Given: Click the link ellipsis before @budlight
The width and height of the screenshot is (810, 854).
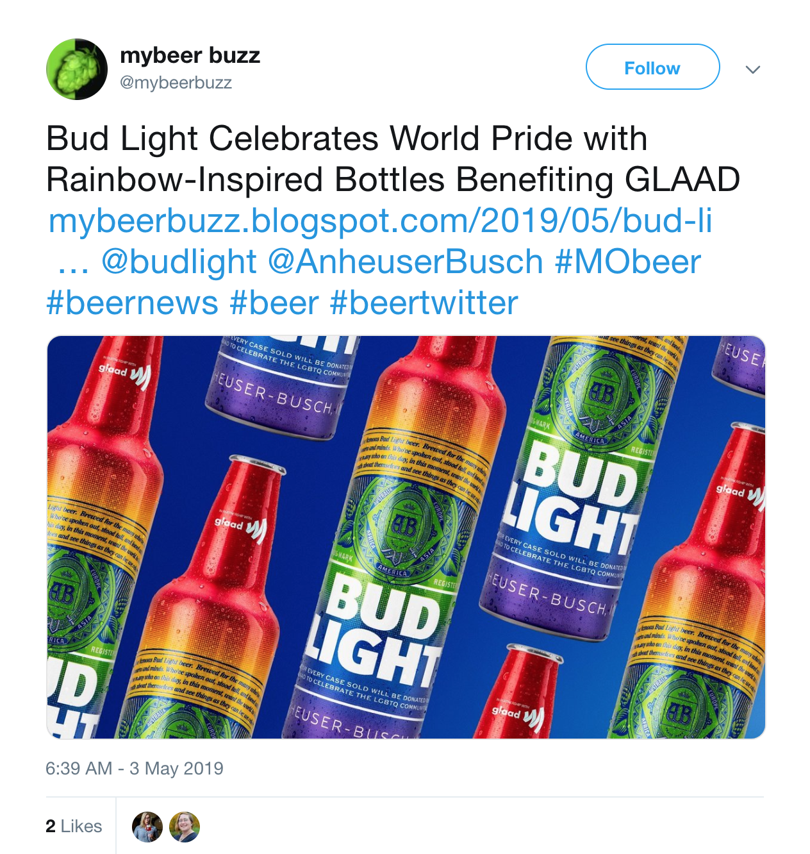Looking at the screenshot, I should [73, 262].
